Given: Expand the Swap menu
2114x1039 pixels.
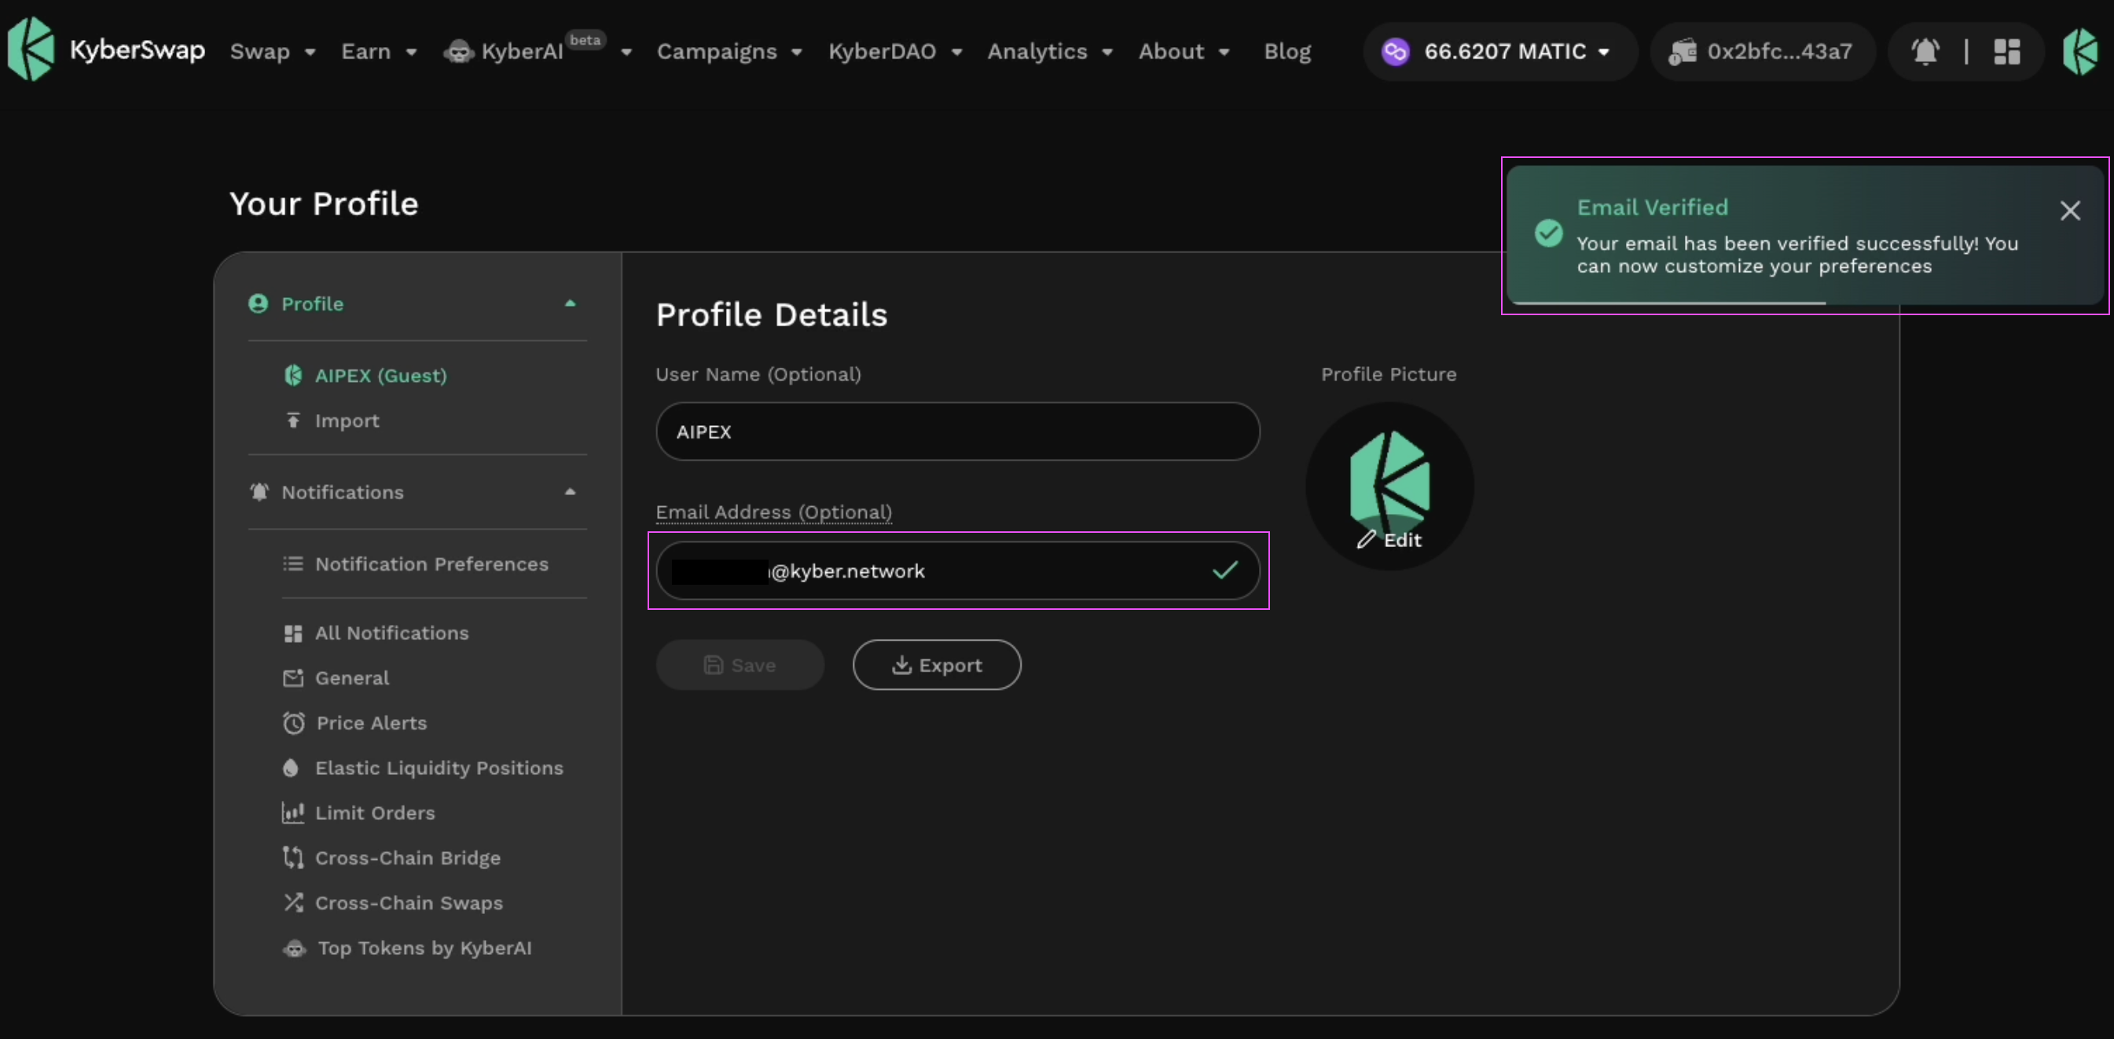Looking at the screenshot, I should pyautogui.click(x=272, y=52).
